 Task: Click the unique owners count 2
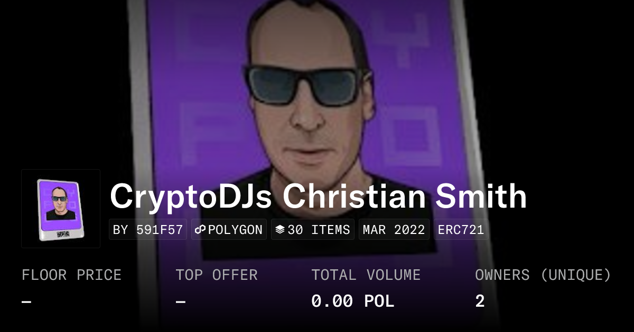(480, 301)
